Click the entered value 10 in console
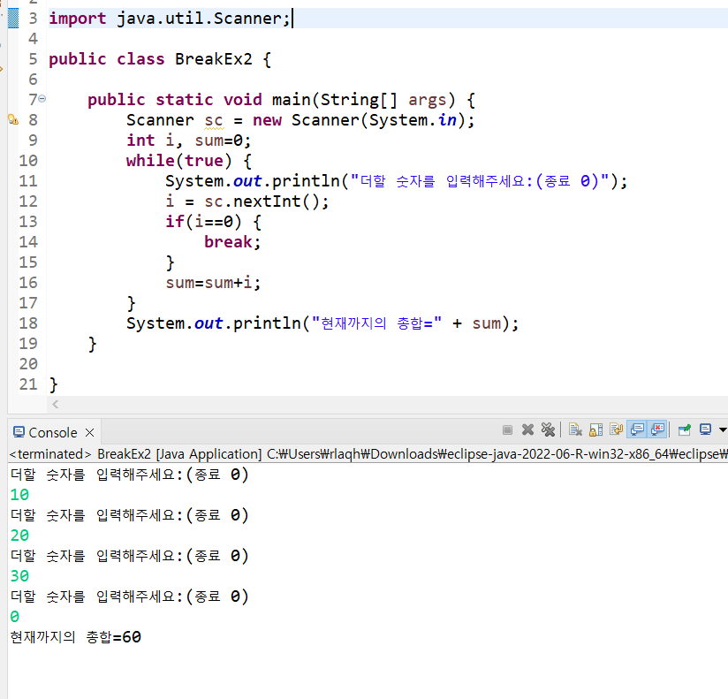The width and height of the screenshot is (728, 699). [x=19, y=495]
